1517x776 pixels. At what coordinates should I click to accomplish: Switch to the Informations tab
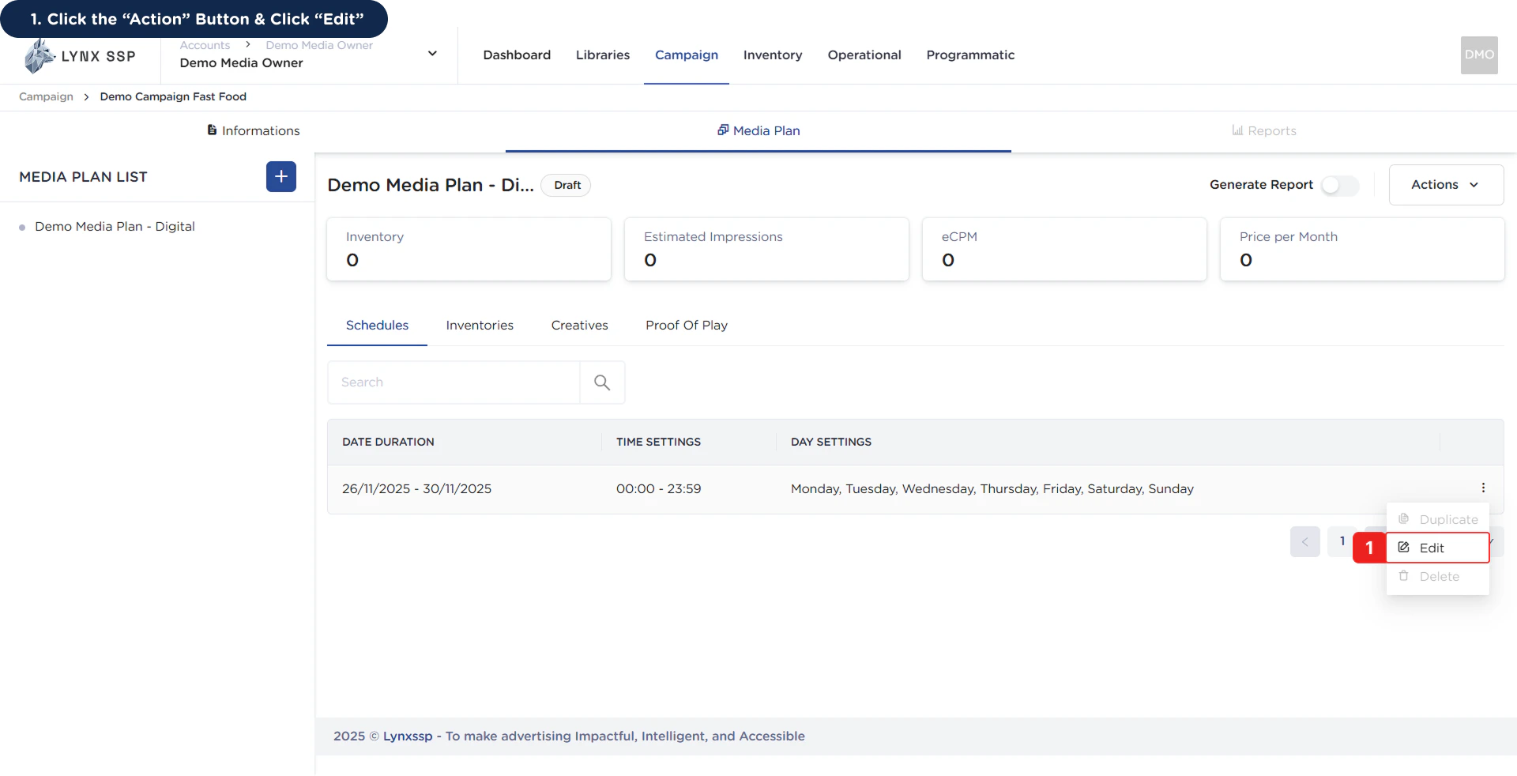(253, 131)
